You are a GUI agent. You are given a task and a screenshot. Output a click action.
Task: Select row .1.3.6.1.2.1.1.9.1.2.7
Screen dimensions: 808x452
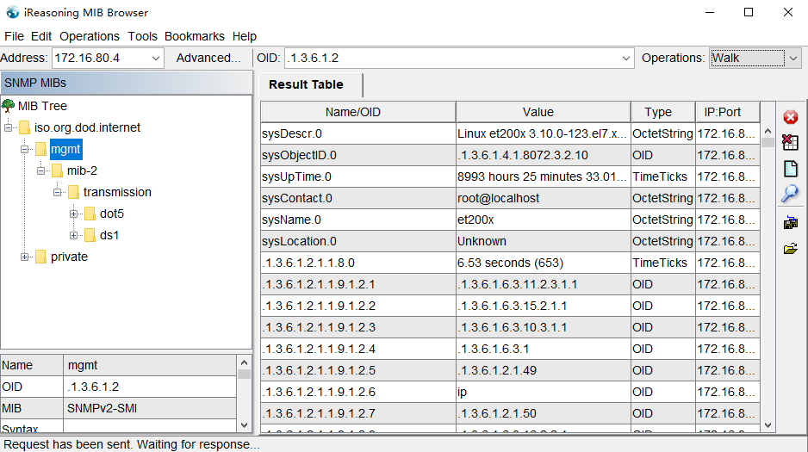[510, 414]
